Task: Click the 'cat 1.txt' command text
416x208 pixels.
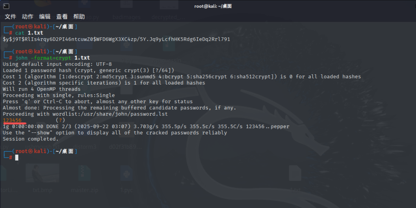Action: [x=29, y=33]
